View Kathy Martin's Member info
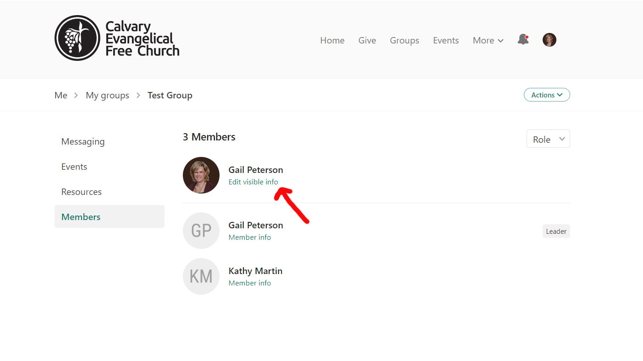 [249, 283]
